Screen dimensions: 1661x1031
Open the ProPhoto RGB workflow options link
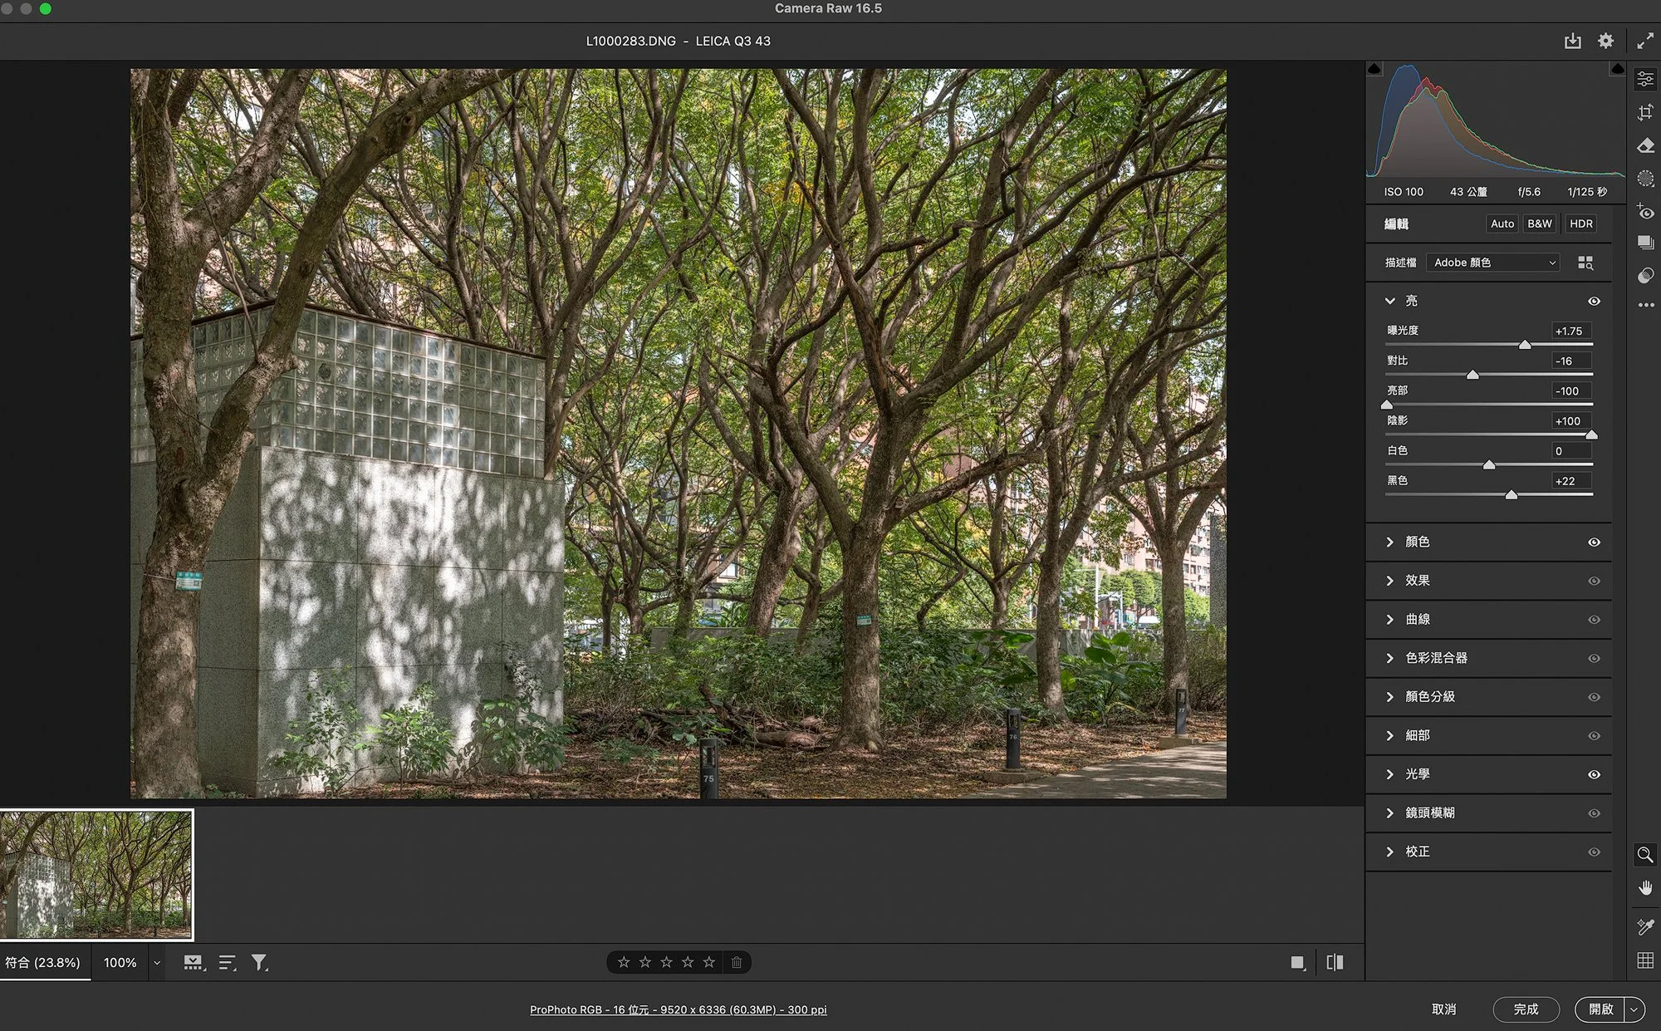[678, 1009]
